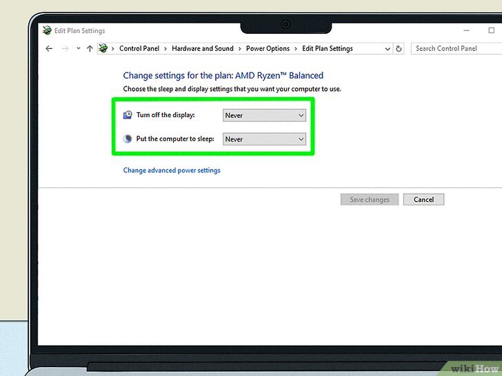The width and height of the screenshot is (502, 376).
Task: Click the Save changes button
Action: 370,200
